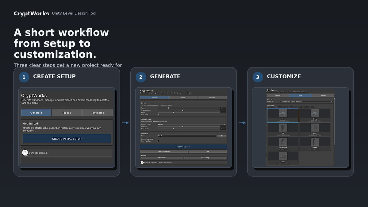This screenshot has height=207, width=368.
Task: Click the "Dungeon cleared." status text
Action: tap(38, 153)
